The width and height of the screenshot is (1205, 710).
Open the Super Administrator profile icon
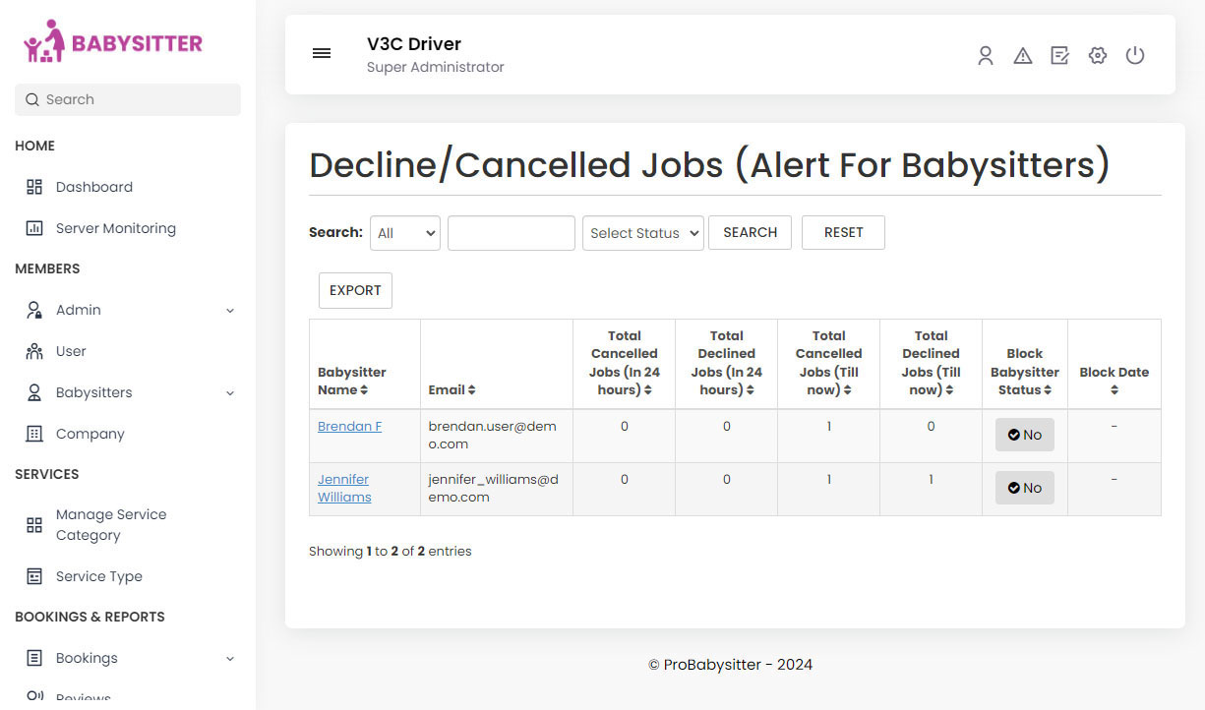(986, 55)
